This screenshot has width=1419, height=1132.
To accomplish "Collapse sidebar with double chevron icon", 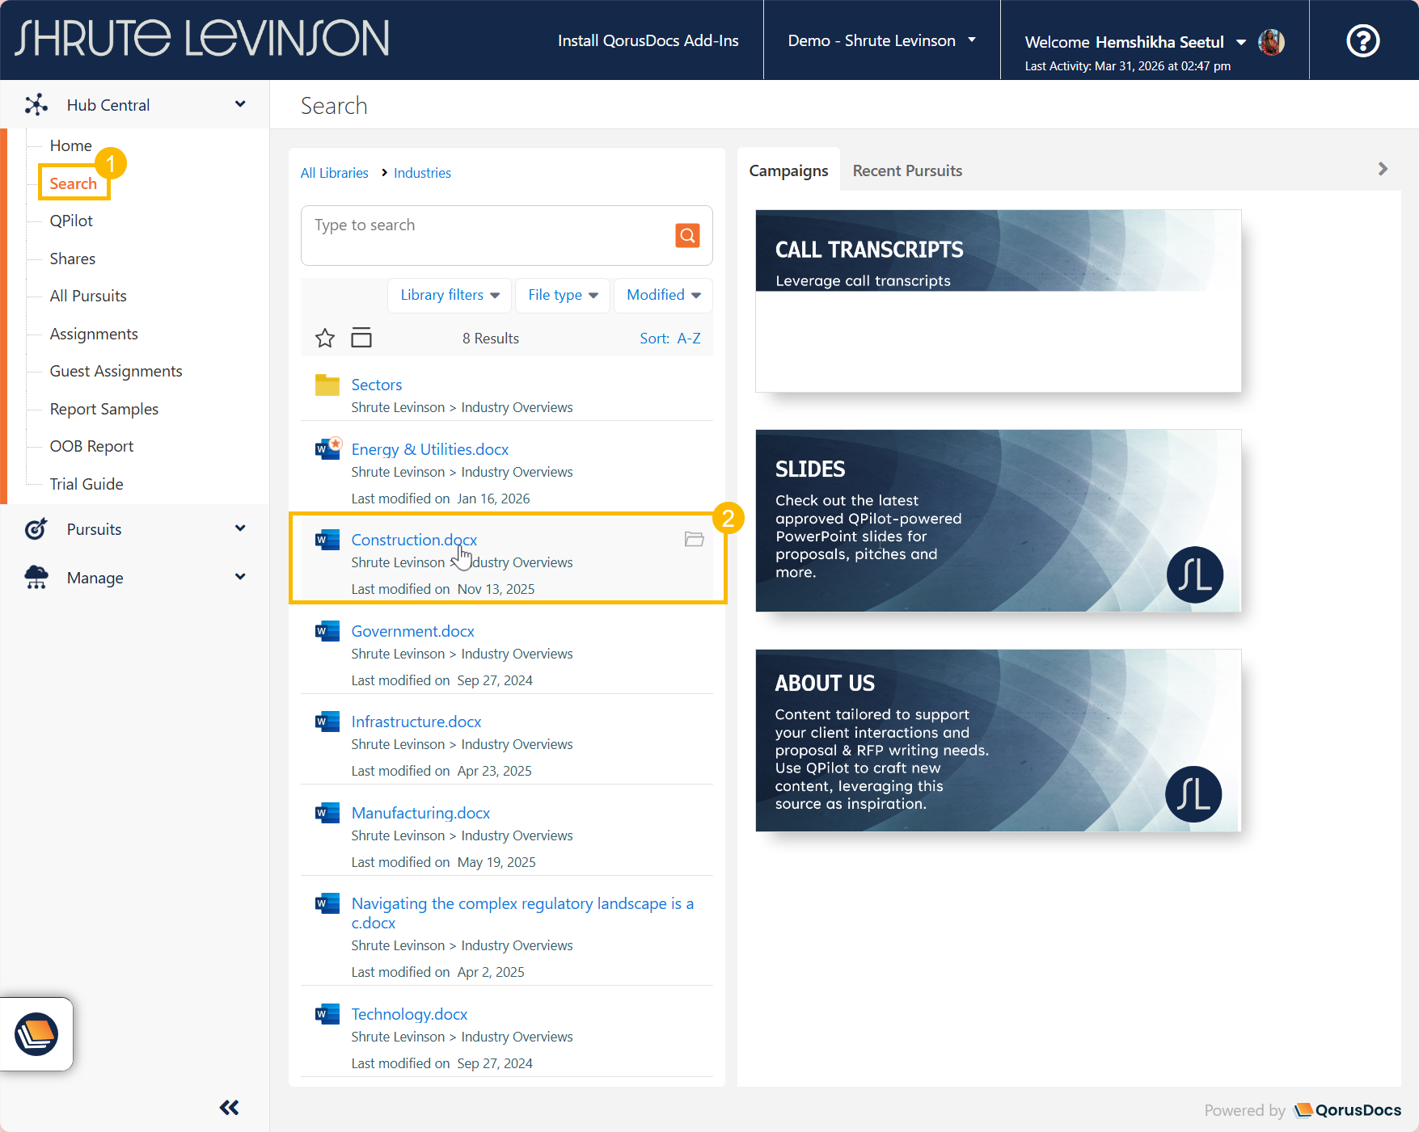I will (230, 1108).
